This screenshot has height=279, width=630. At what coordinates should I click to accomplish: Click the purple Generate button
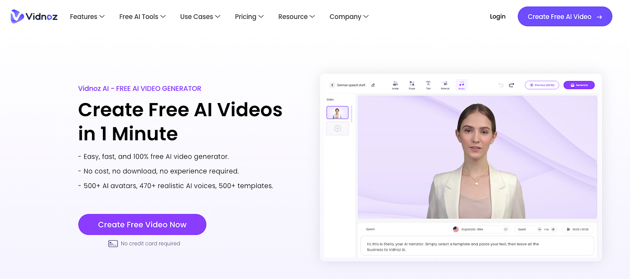(579, 85)
